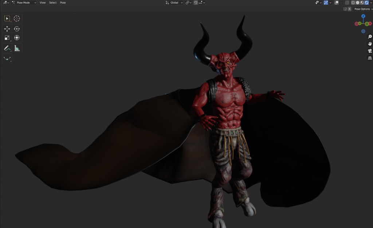Pick the Rotate tool
The height and width of the screenshot is (228, 373).
[17, 29]
